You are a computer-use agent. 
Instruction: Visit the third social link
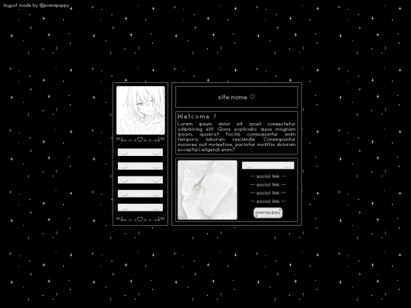pos(268,193)
